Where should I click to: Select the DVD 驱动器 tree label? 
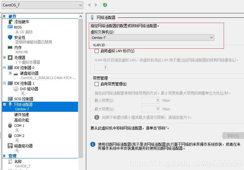[x=29, y=89]
